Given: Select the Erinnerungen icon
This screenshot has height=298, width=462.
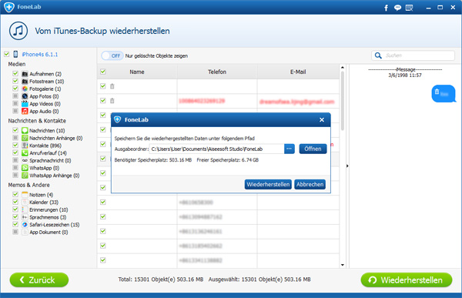Looking at the screenshot, I should (25, 209).
